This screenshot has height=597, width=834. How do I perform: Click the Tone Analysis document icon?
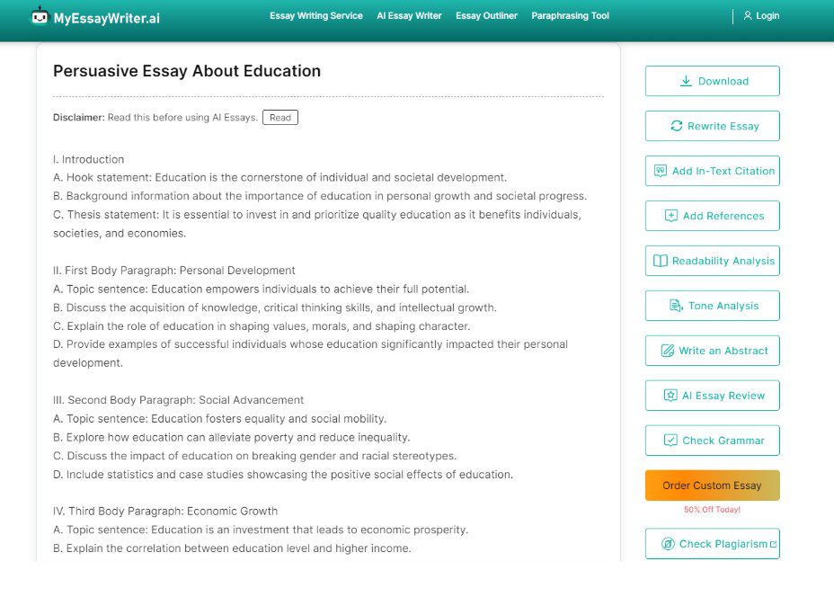[676, 306]
